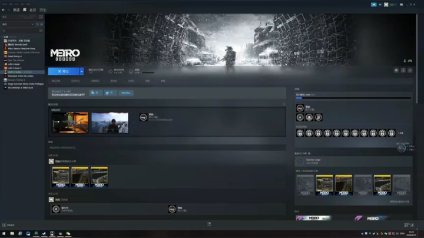Open username dropdown at top right
Image resolution: width=424 pixels, height=238 pixels.
[x=393, y=5]
